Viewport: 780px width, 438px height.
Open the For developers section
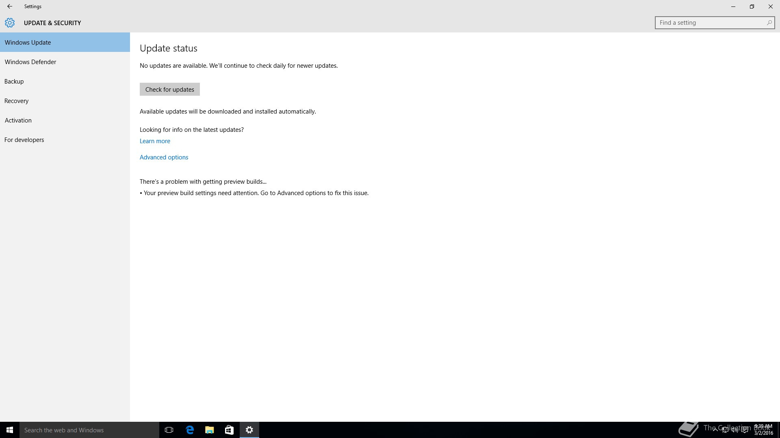pyautogui.click(x=24, y=140)
